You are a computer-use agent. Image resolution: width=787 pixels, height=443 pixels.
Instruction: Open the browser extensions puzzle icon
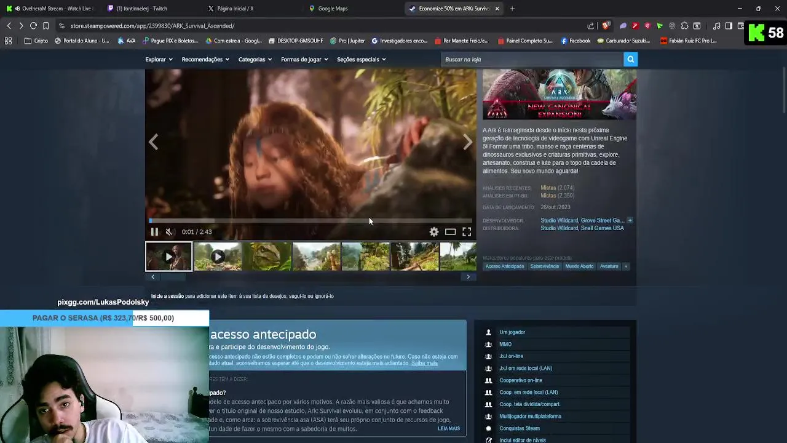(x=684, y=26)
